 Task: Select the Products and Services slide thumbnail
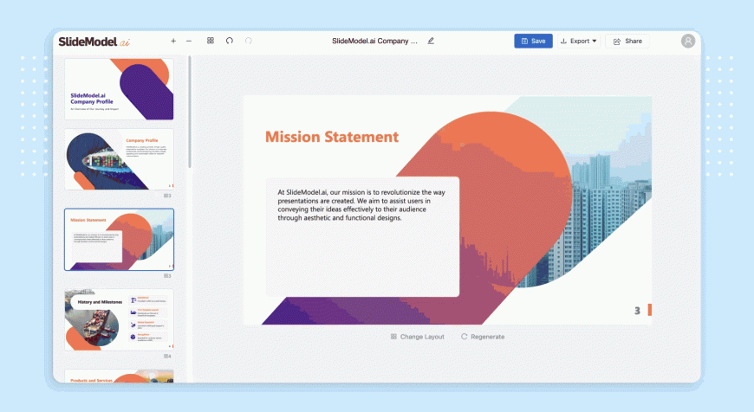click(x=119, y=376)
